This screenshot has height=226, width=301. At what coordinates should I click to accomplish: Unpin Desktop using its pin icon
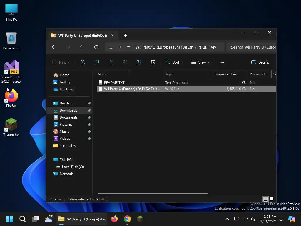[x=89, y=103]
